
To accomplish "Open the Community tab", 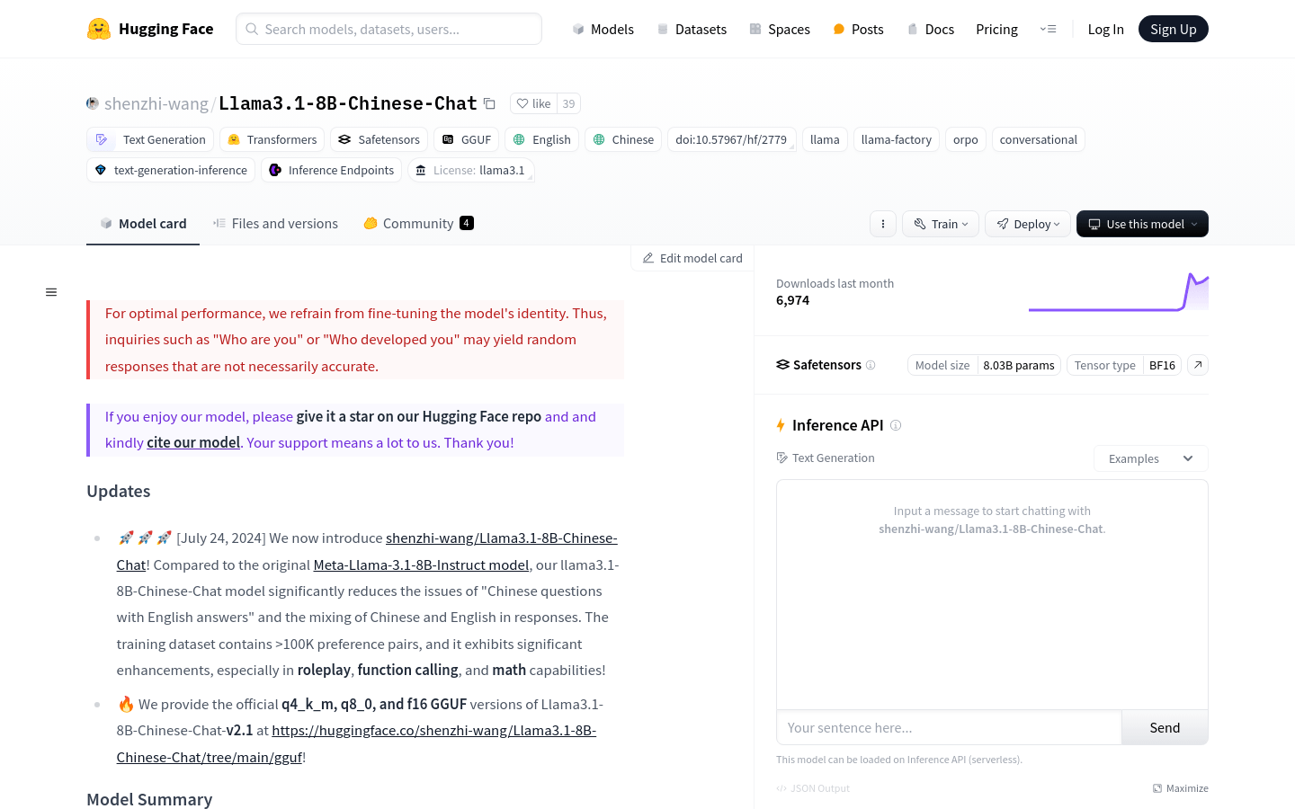I will pos(418,224).
